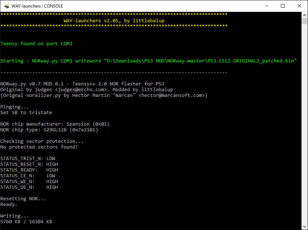
Task: Click the "WAY-launchers : CONSOLE" title text
Action: click(x=37, y=6)
